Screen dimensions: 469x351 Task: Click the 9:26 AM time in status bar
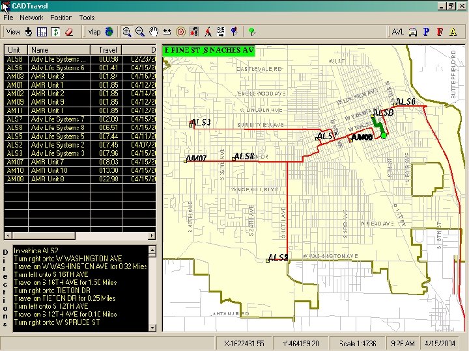403,344
